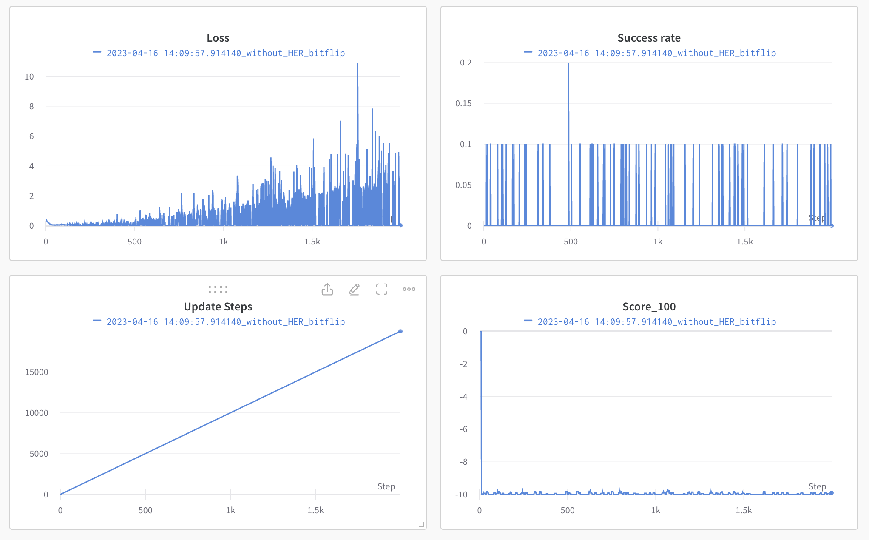Click the 15000 y-axis label in Update Steps
Viewport: 869px width, 540px height.
tap(37, 372)
